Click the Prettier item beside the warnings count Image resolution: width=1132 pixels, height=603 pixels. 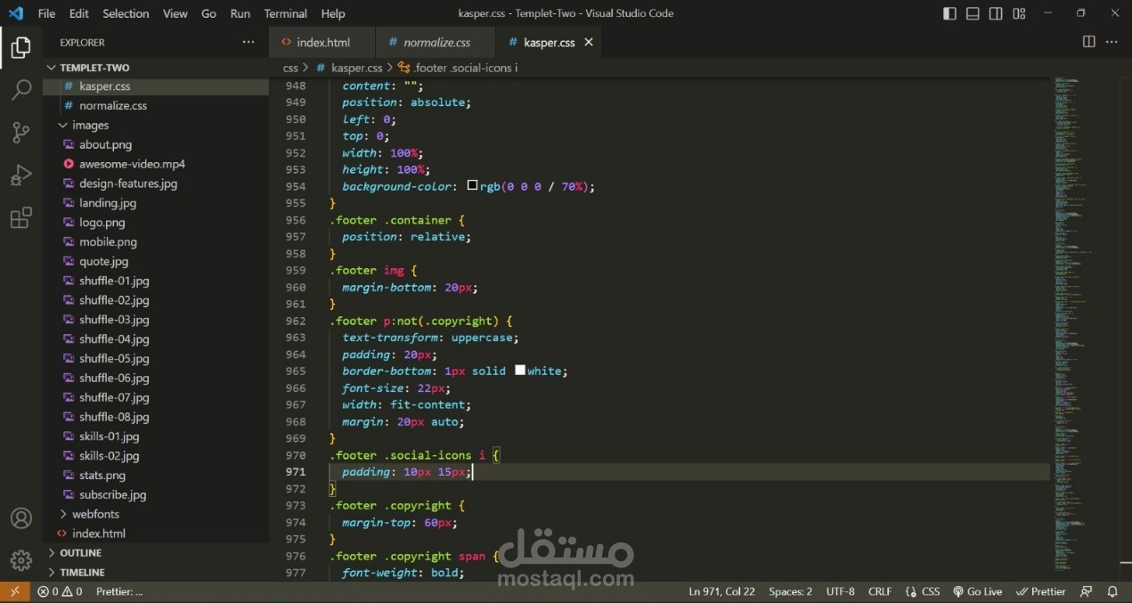click(x=118, y=591)
